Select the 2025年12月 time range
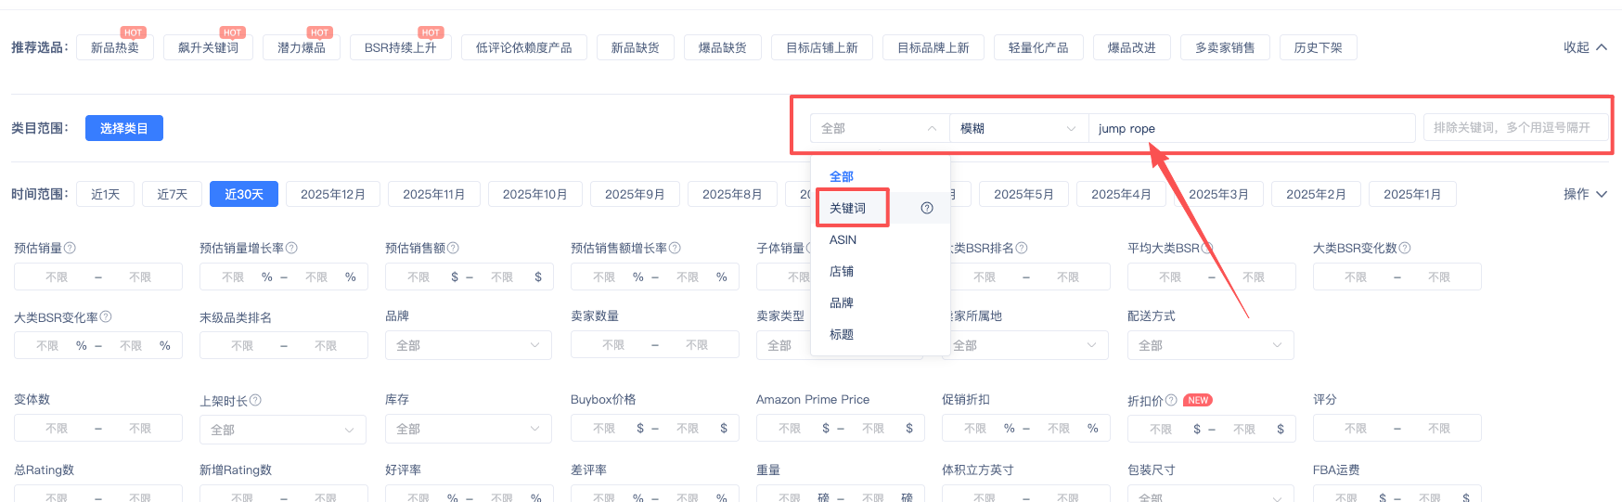This screenshot has width=1622, height=502. 333,194
